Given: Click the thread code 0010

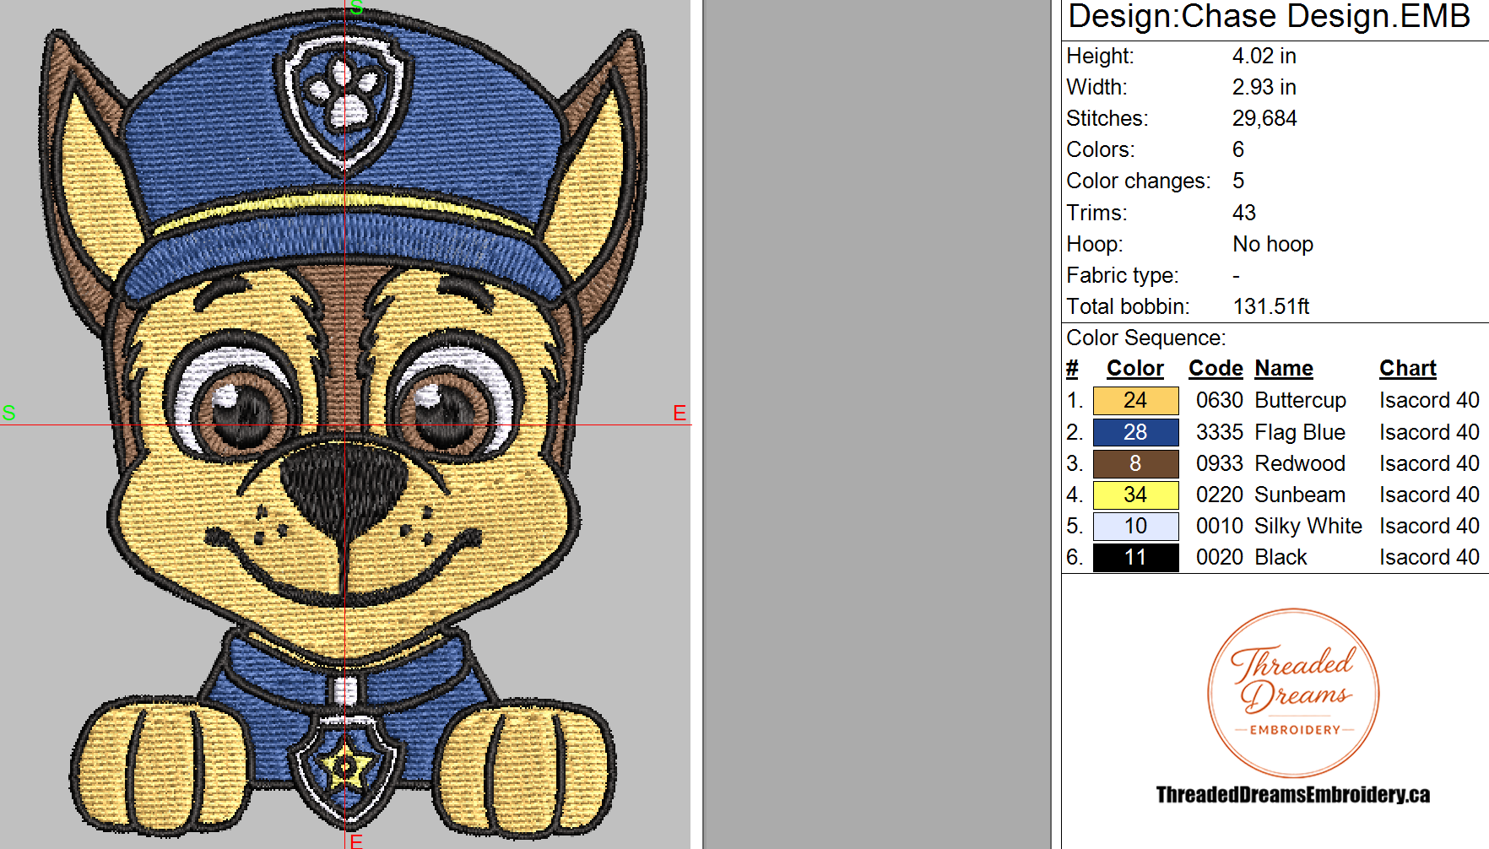Looking at the screenshot, I should [x=1220, y=526].
